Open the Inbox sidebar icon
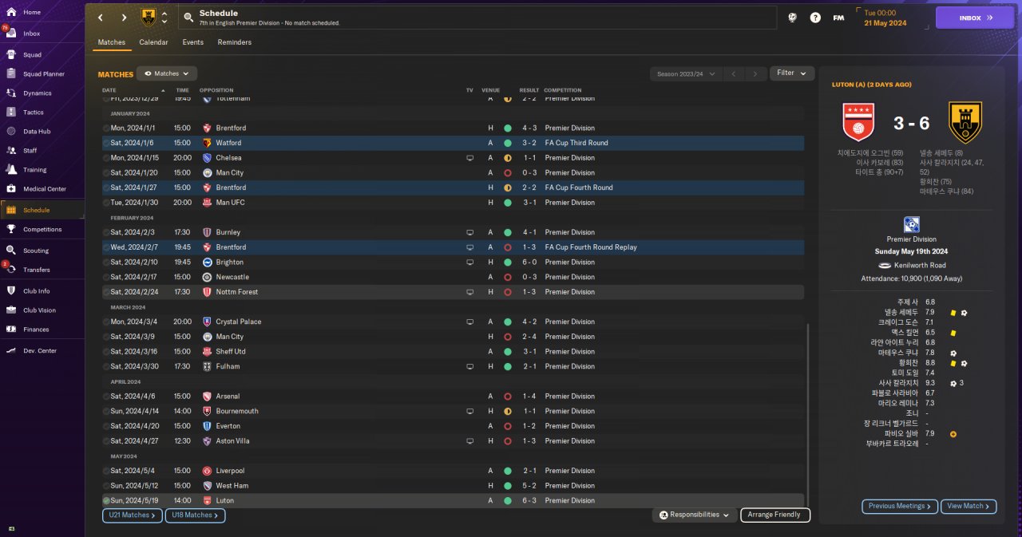Image resolution: width=1022 pixels, height=537 pixels. pyautogui.click(x=11, y=34)
